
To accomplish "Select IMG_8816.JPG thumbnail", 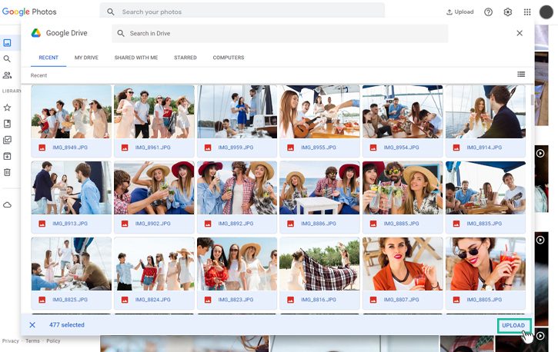I will click(x=319, y=264).
